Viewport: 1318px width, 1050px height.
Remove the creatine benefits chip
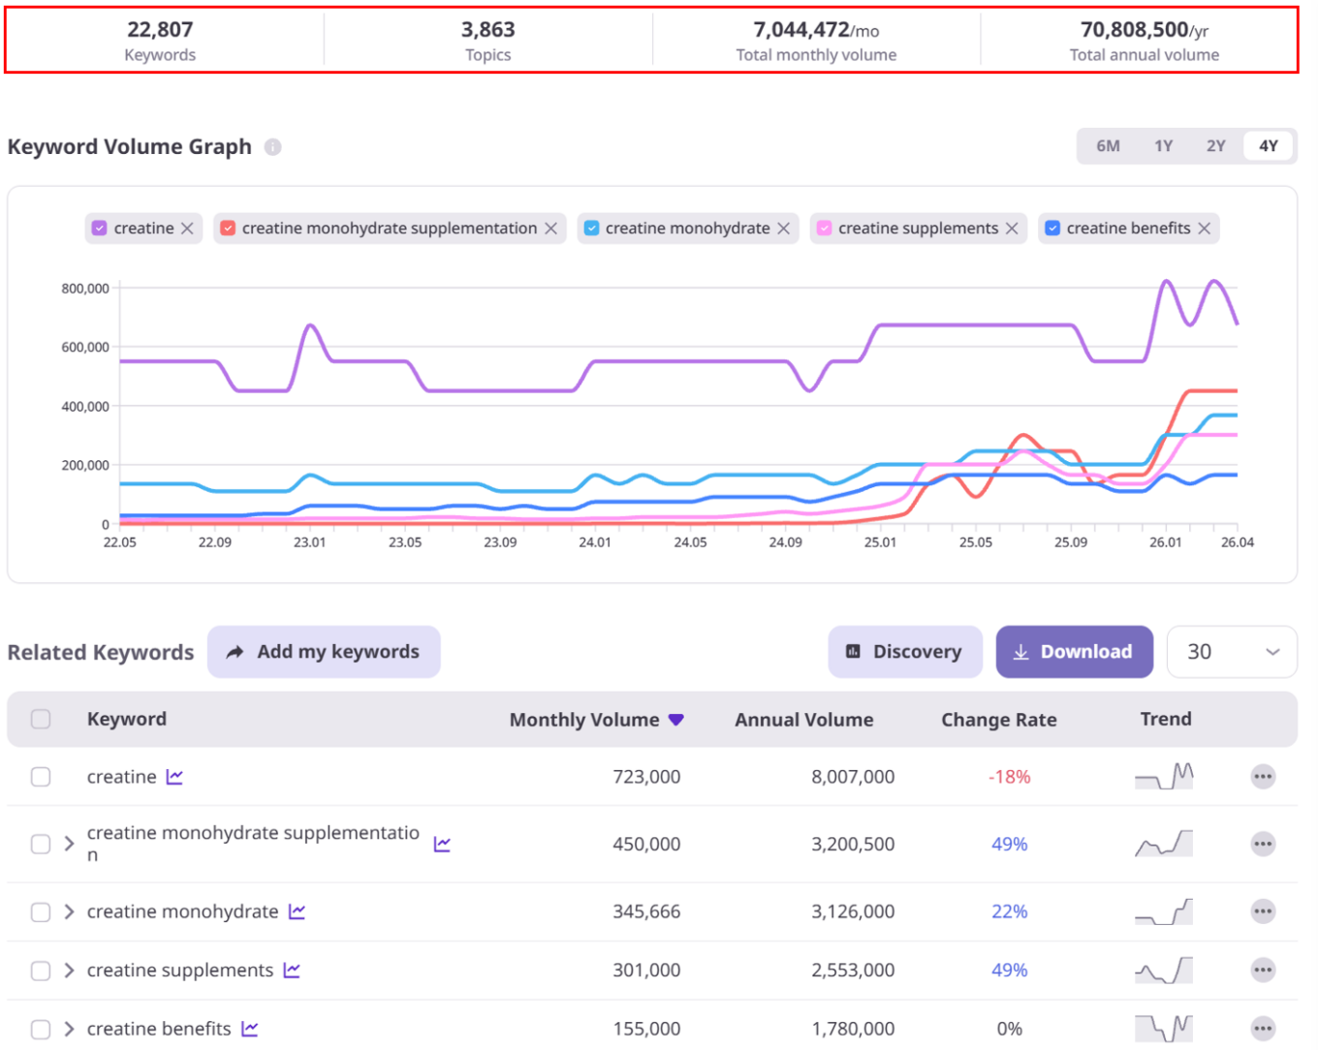point(1204,229)
